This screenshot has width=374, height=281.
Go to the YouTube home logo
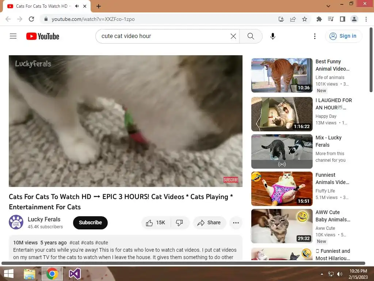click(x=43, y=36)
